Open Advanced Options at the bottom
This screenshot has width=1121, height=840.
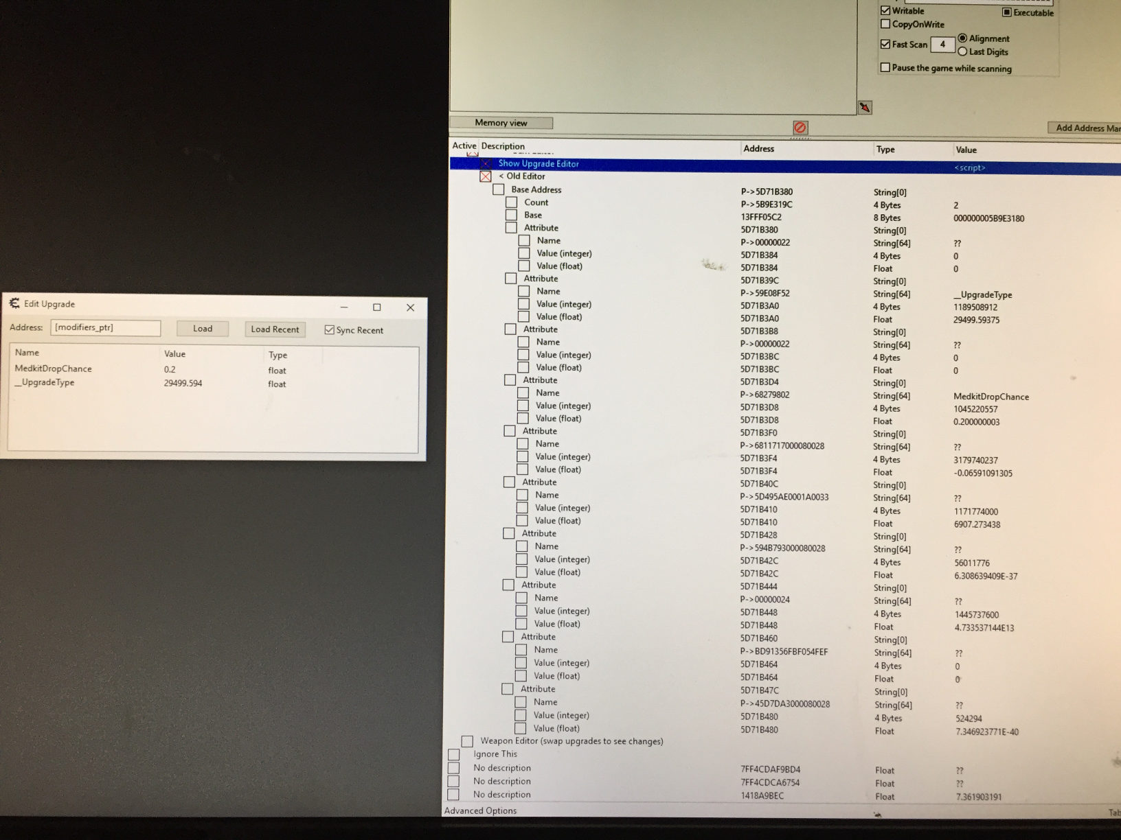click(x=480, y=810)
